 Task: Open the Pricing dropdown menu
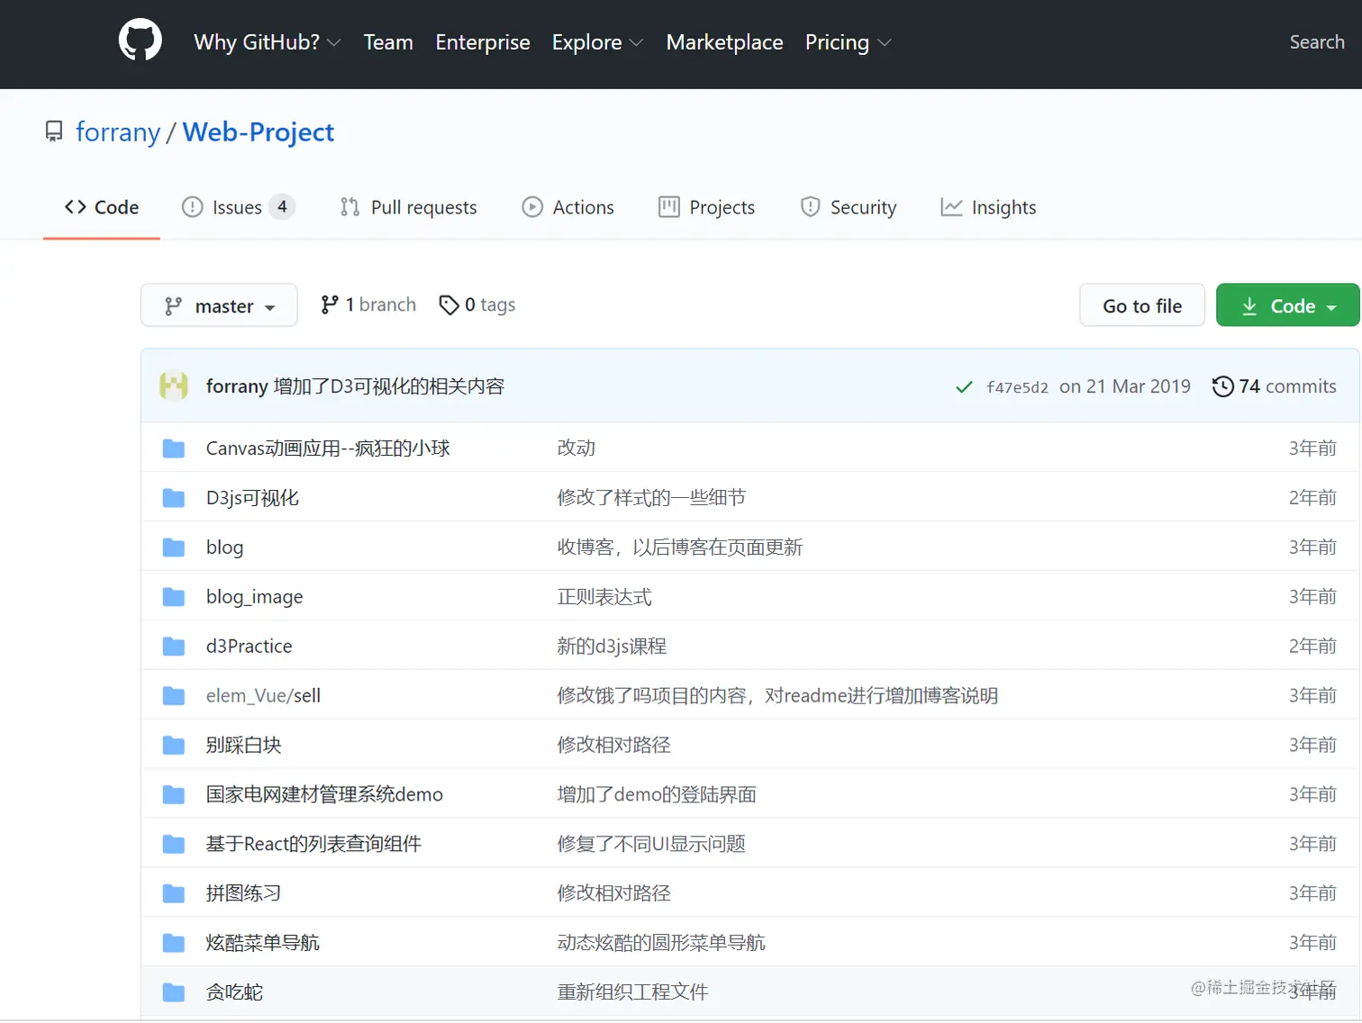[x=848, y=42]
